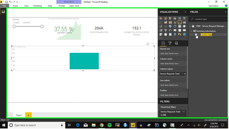The width and height of the screenshot is (229, 129).
Task: Enter Focus mode on the chart
Action: pyautogui.click(x=148, y=44)
